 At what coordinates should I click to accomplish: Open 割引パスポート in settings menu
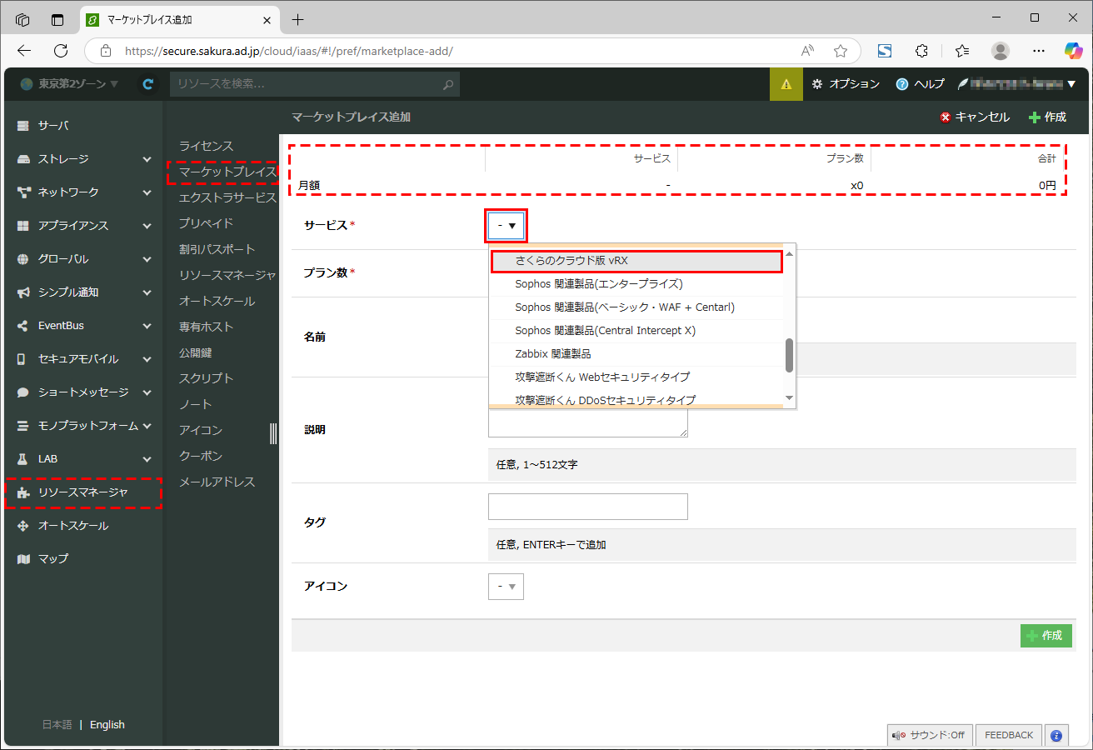tap(217, 249)
